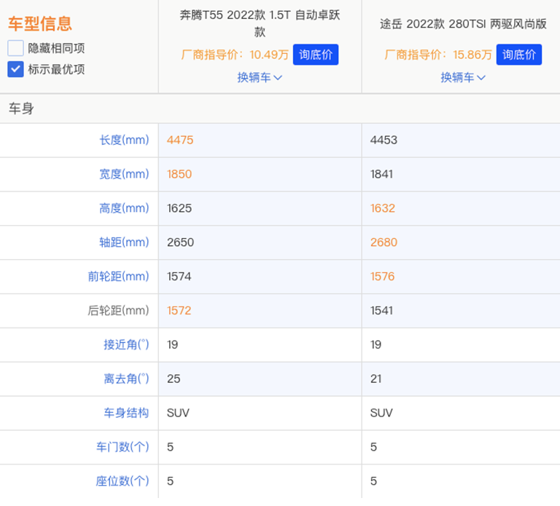The height and width of the screenshot is (506, 560).
Task: Open the 宽度(mm) parameter link
Action: coord(124,174)
